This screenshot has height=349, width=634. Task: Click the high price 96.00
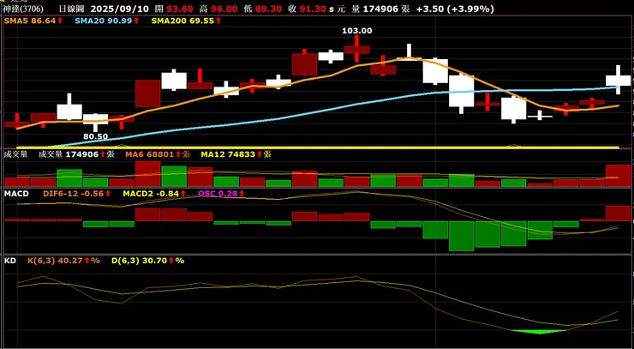(x=224, y=9)
